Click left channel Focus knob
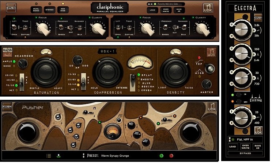The width and height of the screenshot is (272, 164). coord(43,28)
